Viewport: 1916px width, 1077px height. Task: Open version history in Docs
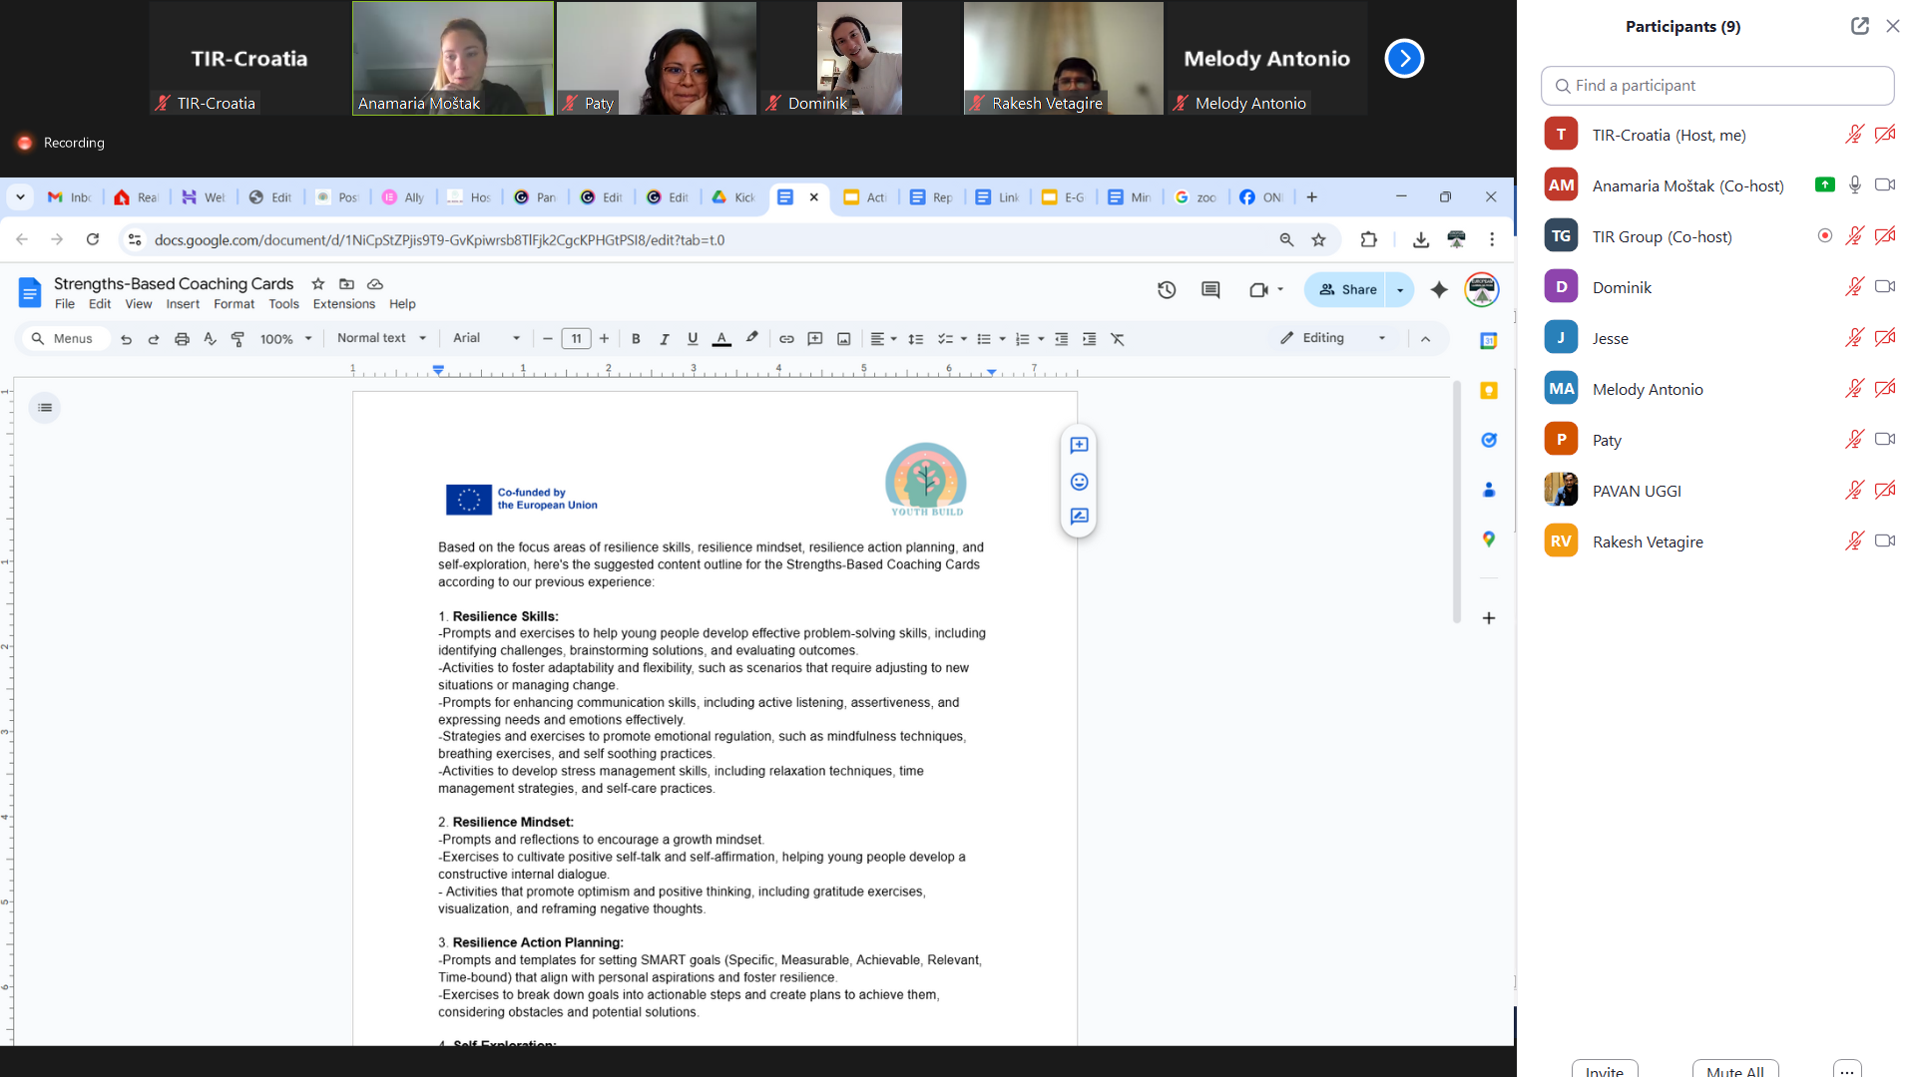1167,289
